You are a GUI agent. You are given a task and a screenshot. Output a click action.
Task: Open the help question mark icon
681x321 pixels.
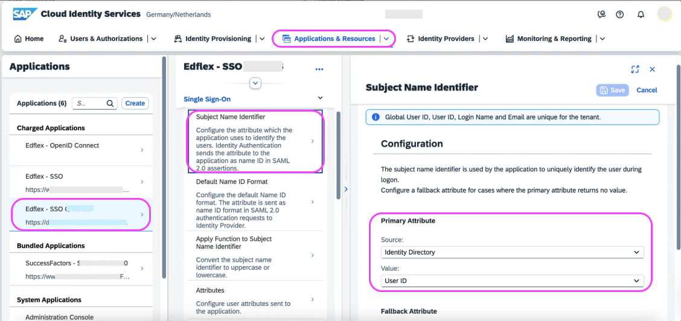620,14
